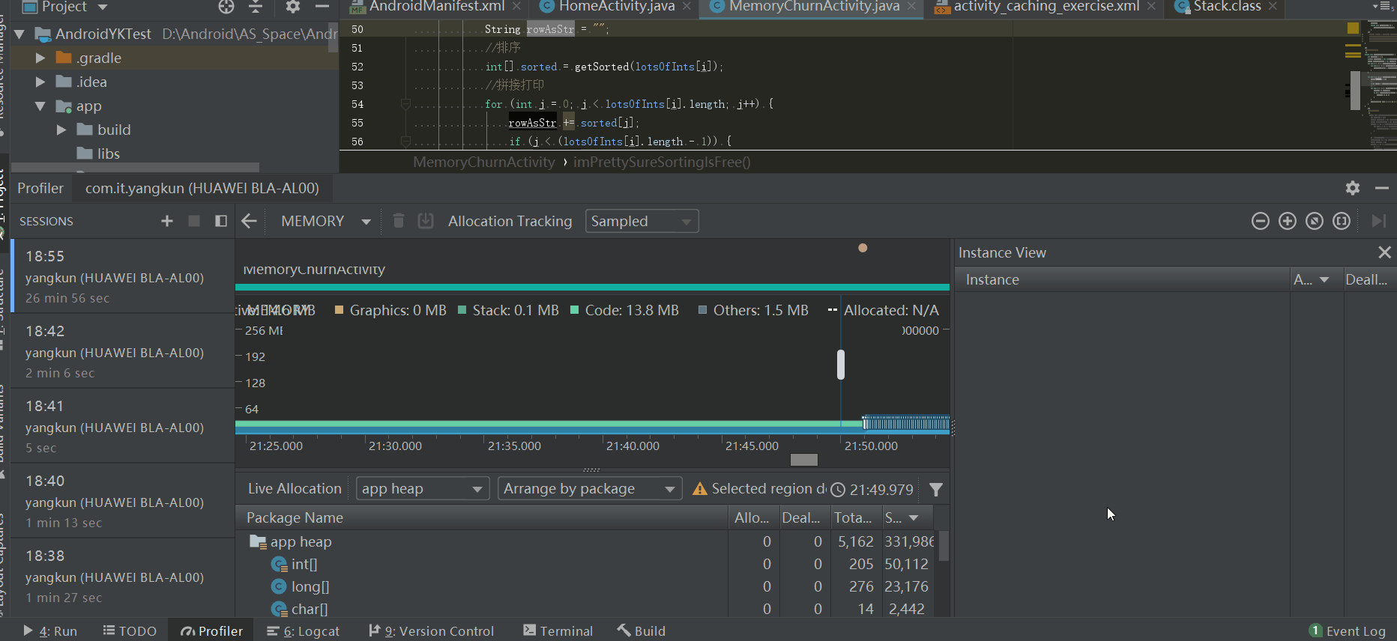Zoom out the profiler timeline
Screen dimensions: 1397x641
[1261, 221]
